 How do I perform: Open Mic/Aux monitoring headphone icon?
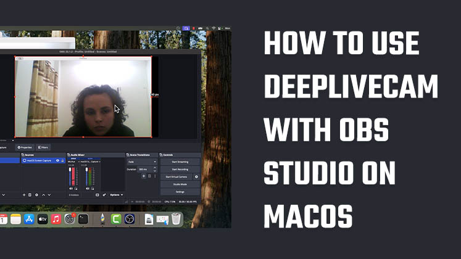pyautogui.click(x=76, y=189)
